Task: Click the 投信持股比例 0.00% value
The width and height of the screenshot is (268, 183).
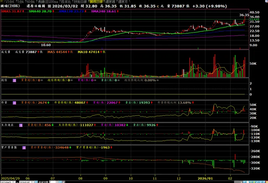Action: [x=150, y=80]
